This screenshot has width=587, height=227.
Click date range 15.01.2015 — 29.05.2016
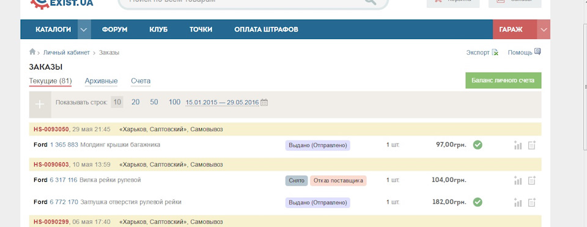click(223, 103)
